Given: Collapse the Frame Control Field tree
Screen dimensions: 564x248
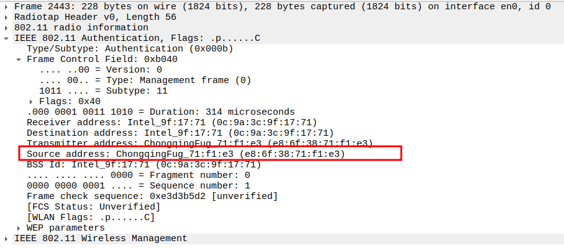Looking at the screenshot, I should point(19,60).
